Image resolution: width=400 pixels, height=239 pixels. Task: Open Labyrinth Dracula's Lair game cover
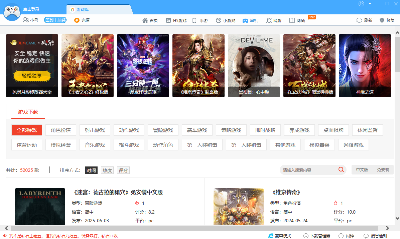click(x=40, y=207)
